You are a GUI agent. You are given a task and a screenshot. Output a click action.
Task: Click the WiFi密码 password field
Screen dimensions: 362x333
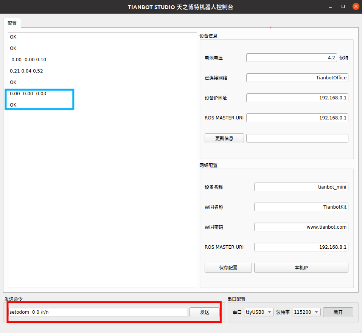tap(301, 227)
